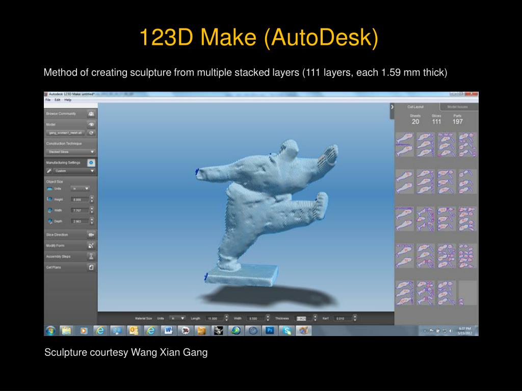Screen dimensions: 522x391
Task: Open Skype taskbar icon
Action: (x=286, y=330)
